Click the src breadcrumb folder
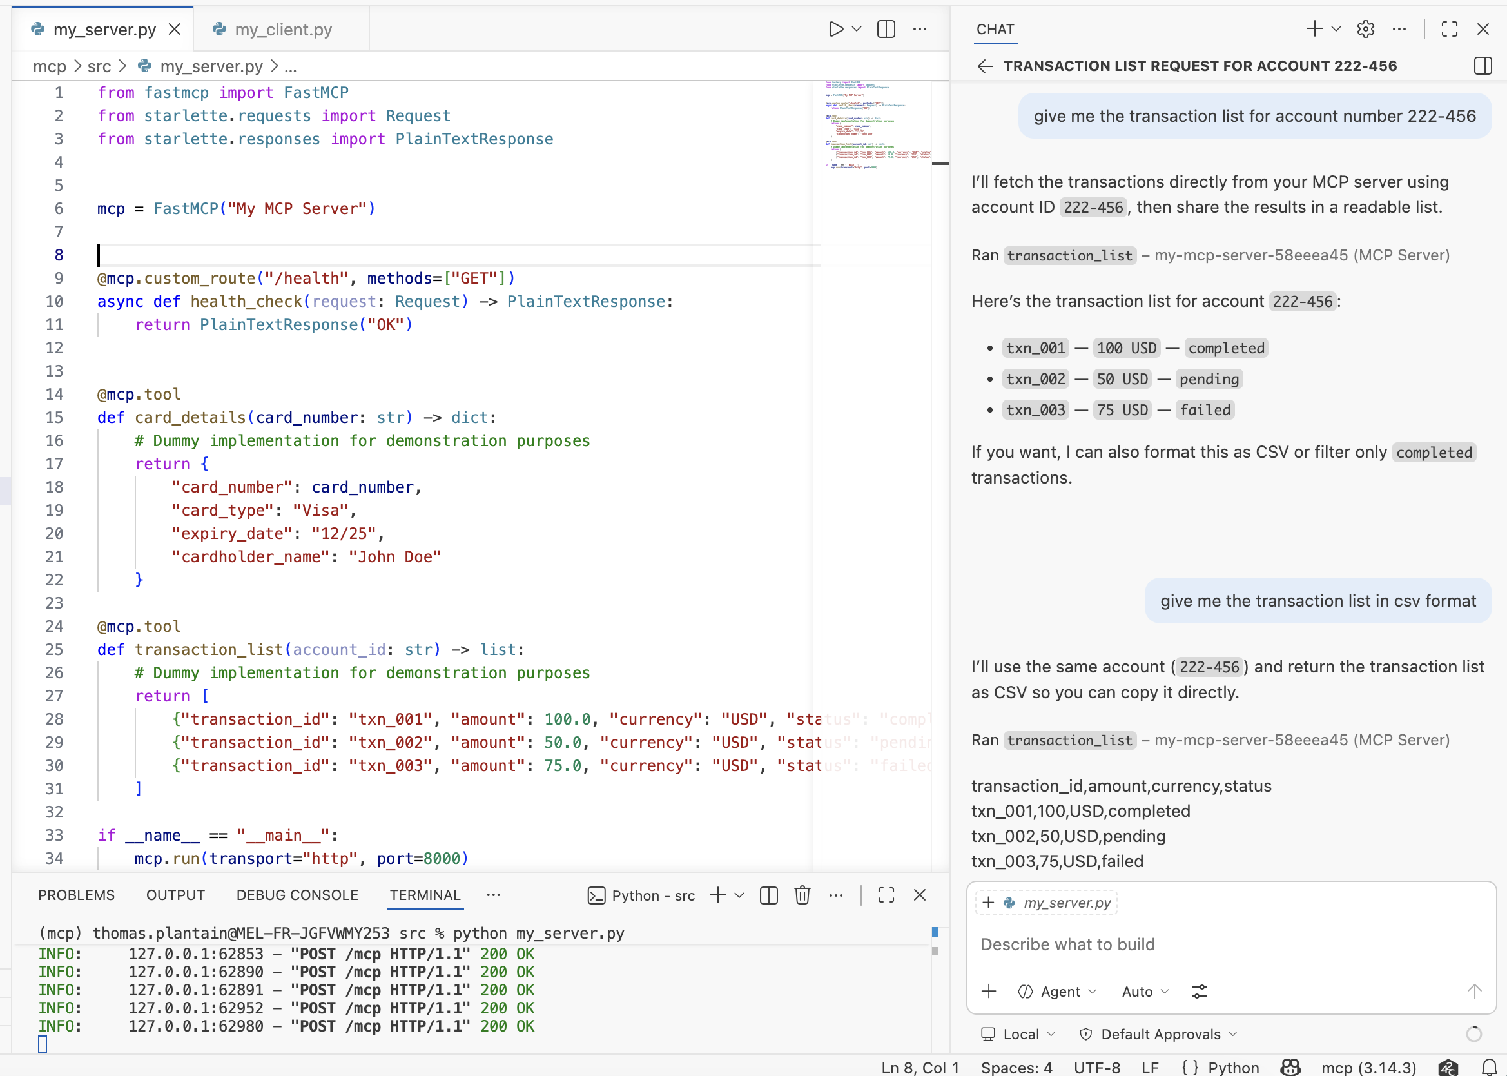Viewport: 1507px width, 1076px height. click(99, 66)
